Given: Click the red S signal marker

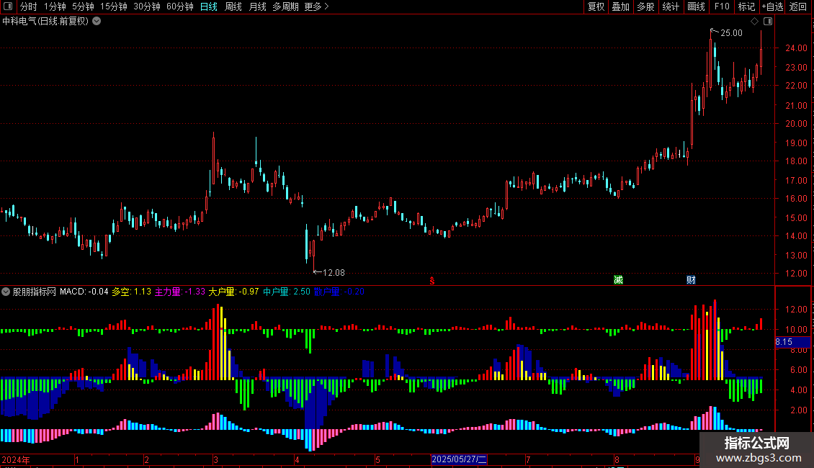Looking at the screenshot, I should [x=432, y=281].
